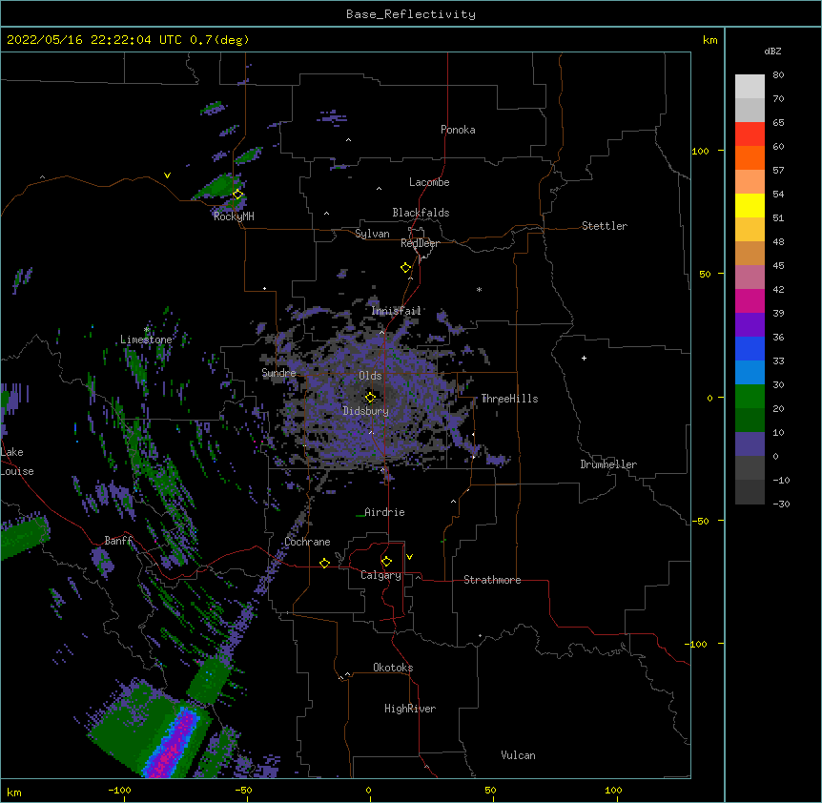Click the Cochrane town label
This screenshot has width=822, height=803.
(307, 542)
